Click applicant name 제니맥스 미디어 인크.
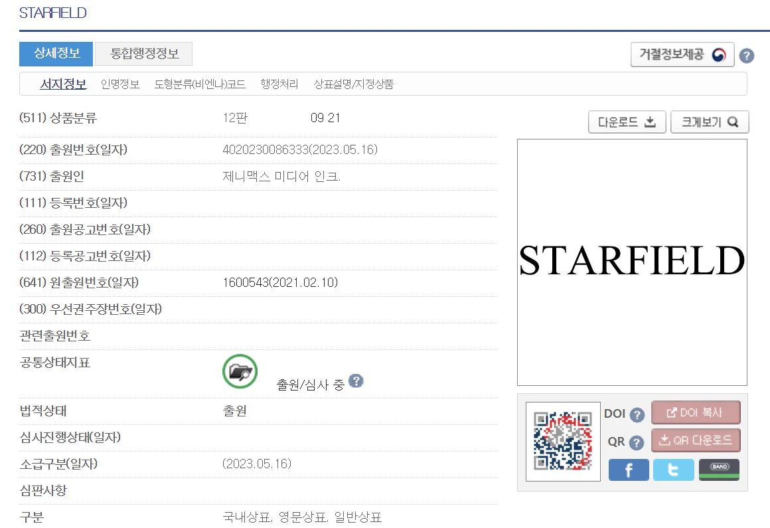 click(281, 176)
